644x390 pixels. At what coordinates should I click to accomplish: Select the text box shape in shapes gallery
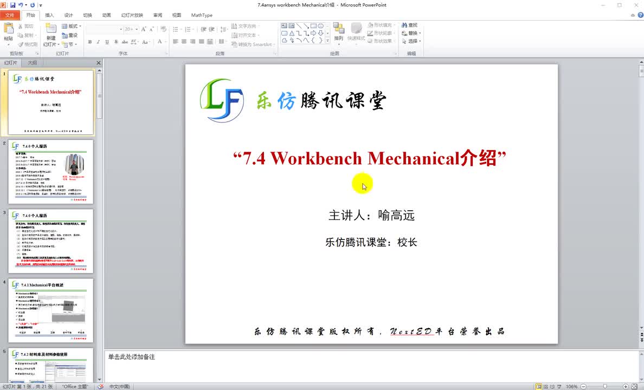coord(284,26)
